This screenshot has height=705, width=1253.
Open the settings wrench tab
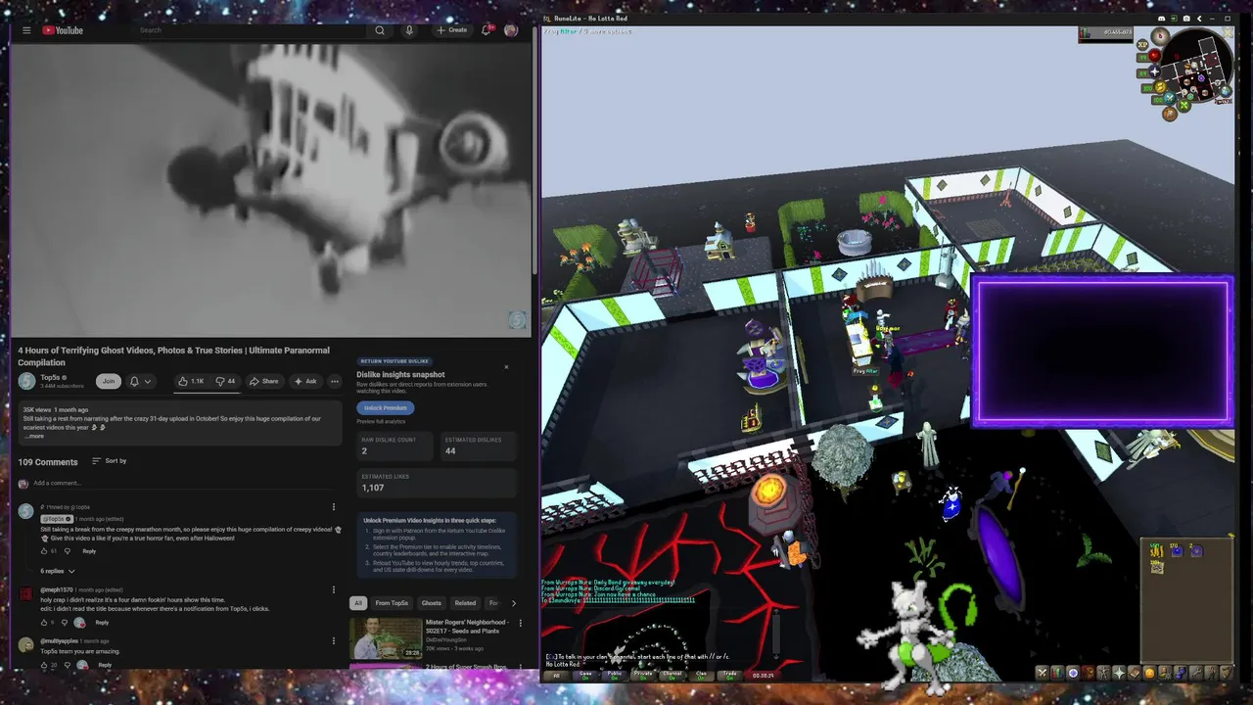click(x=1196, y=674)
